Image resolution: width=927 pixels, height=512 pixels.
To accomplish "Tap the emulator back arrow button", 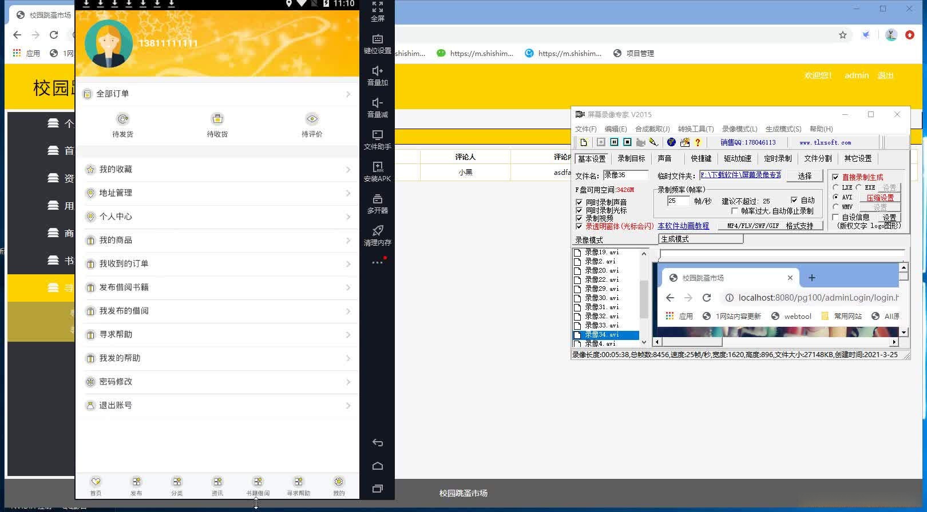I will 378,443.
